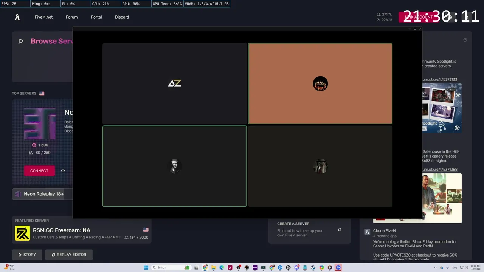Click the Cfx.re/FiveM post author name
This screenshot has height=272, width=484.
[384, 231]
